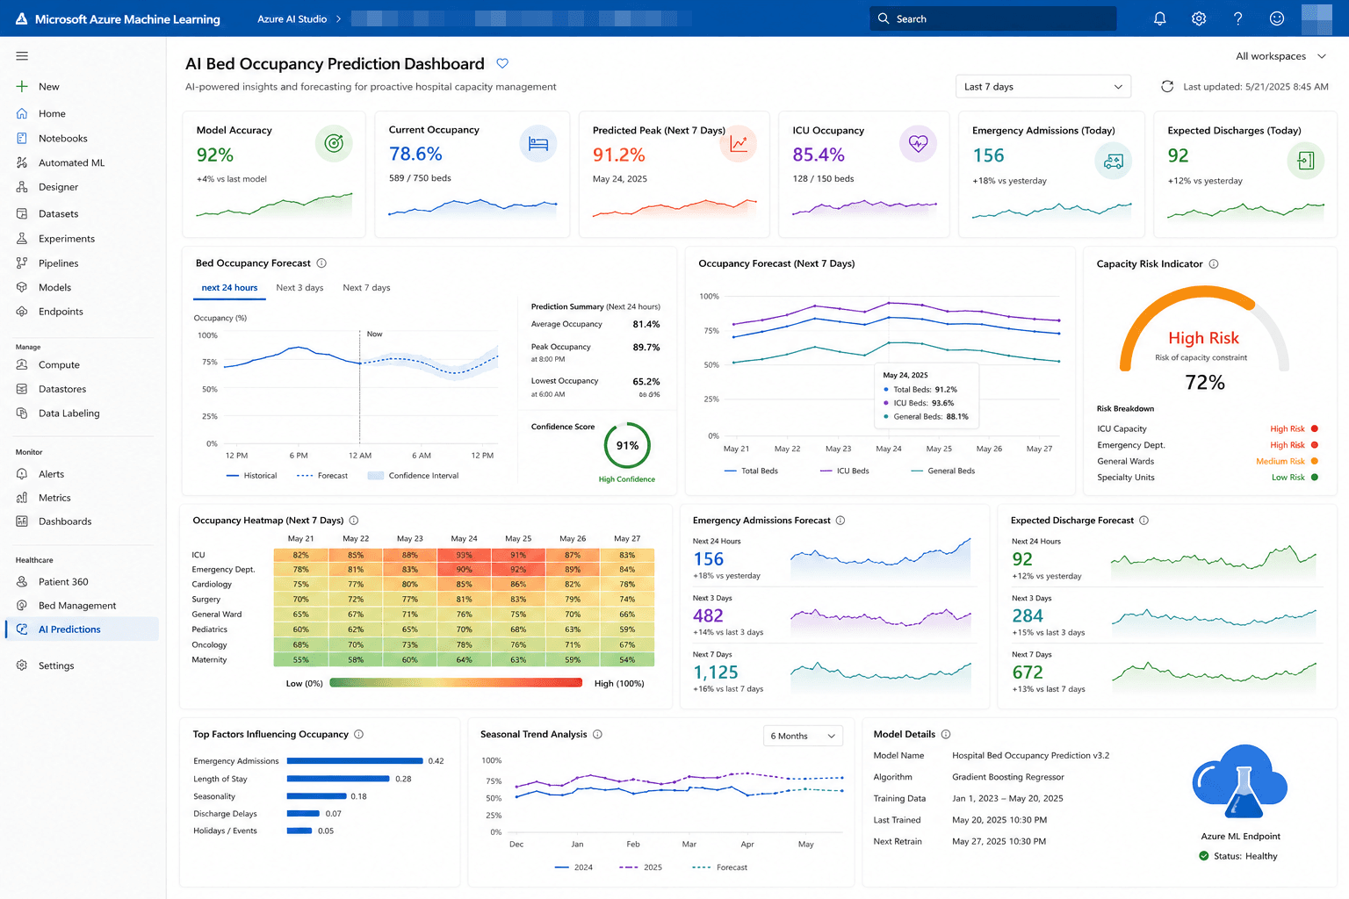Show info for Top Factors Influencing Occupancy
This screenshot has width=1349, height=899.
[358, 735]
